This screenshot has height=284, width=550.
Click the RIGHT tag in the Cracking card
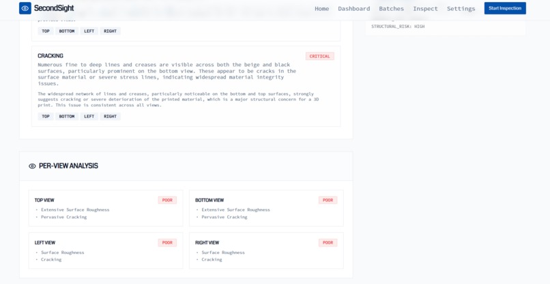pyautogui.click(x=110, y=116)
